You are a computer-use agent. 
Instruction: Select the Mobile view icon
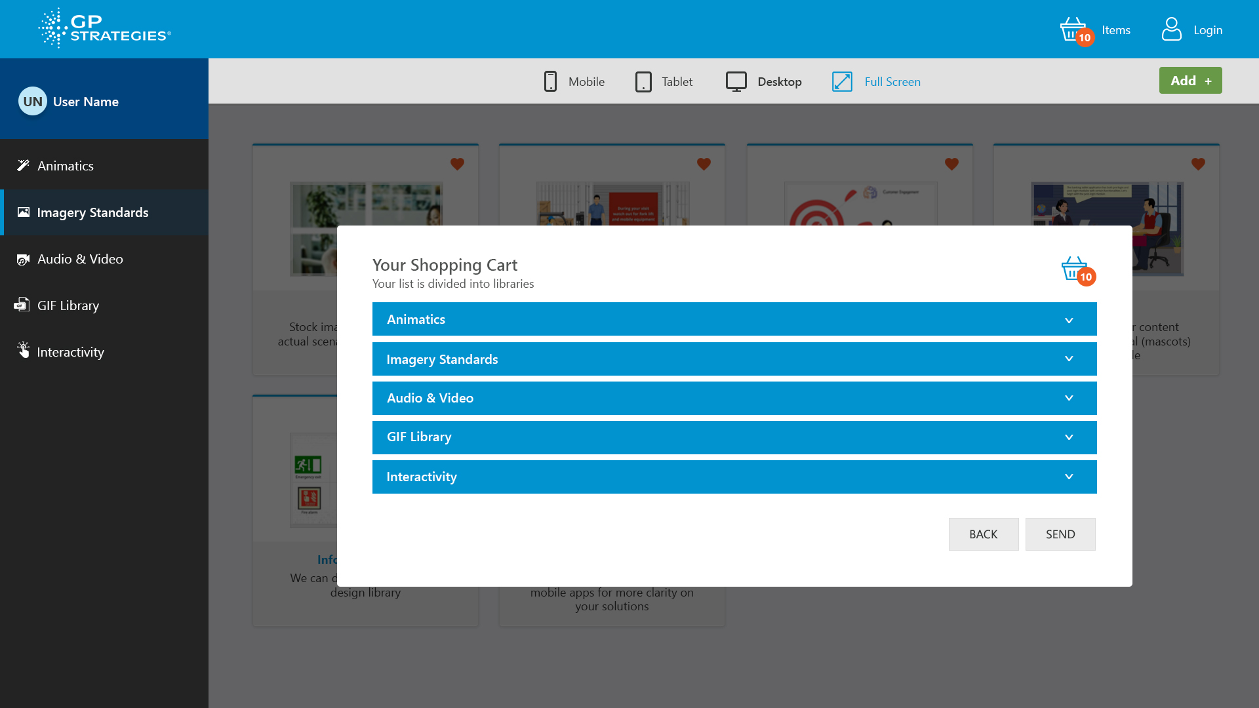coord(550,81)
